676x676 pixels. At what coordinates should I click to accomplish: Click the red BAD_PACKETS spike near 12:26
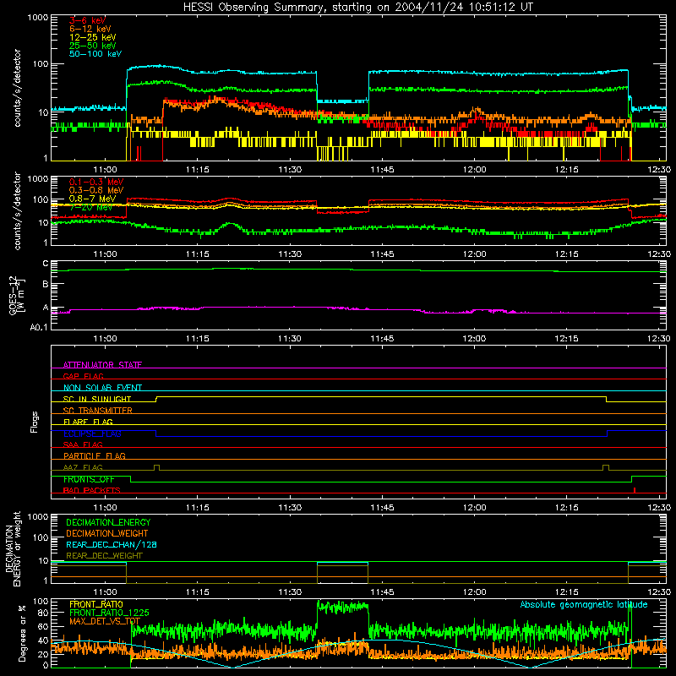[635, 490]
